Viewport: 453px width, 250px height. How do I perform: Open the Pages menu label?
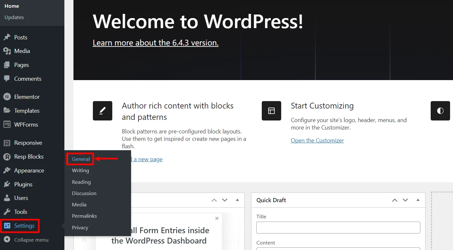tap(21, 65)
